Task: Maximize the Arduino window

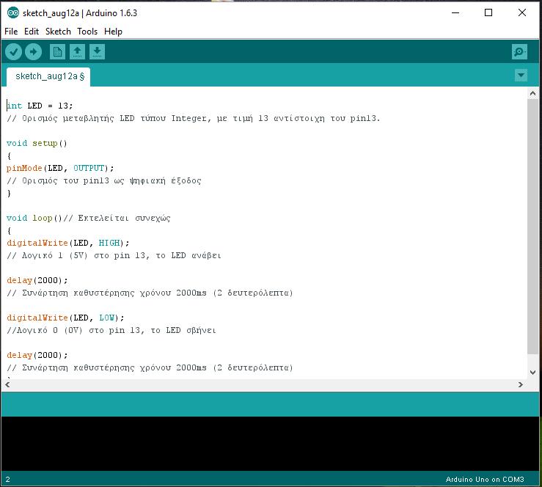Action: (488, 12)
